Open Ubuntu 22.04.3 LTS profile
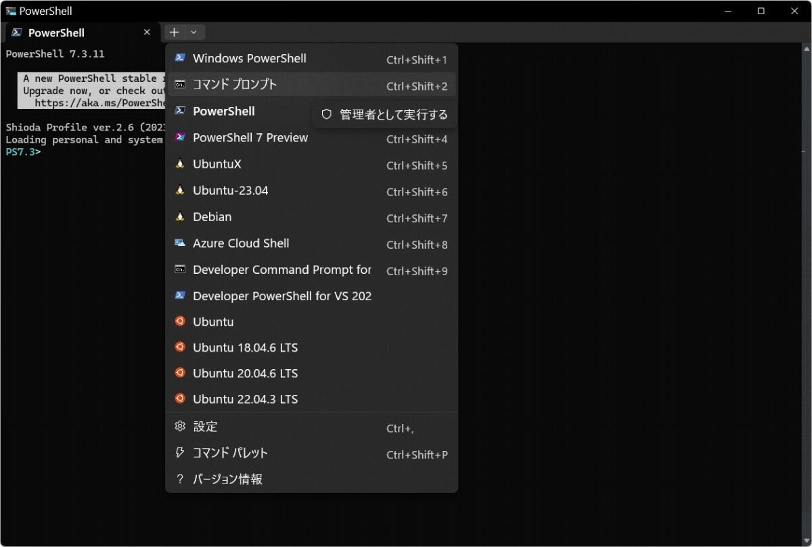The image size is (812, 547). [x=311, y=399]
